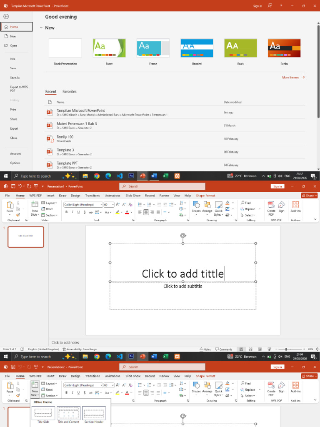Click Format Painter icon in Presentation1 window
320x427 pixels.
click(18, 215)
